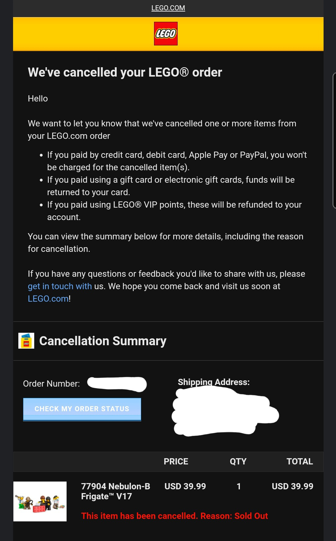Click the redacted Order Number value
Viewport: 336px width, 541px height.
[x=117, y=384]
